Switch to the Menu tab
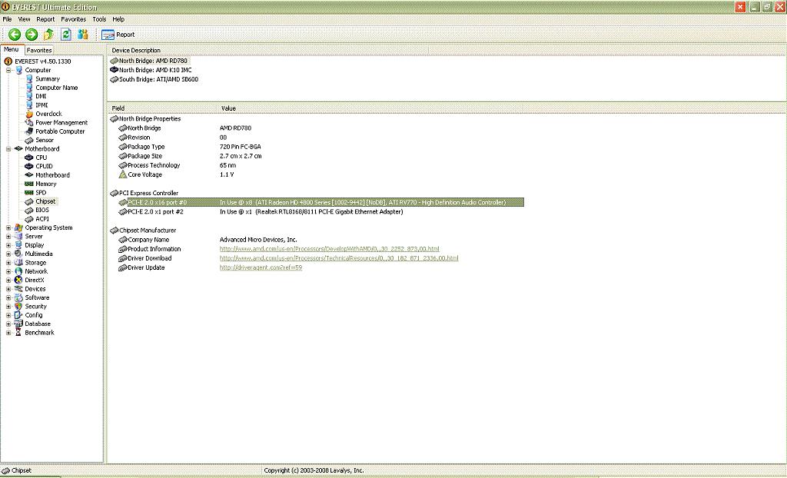Viewport: 787px width, 478px height. point(12,50)
